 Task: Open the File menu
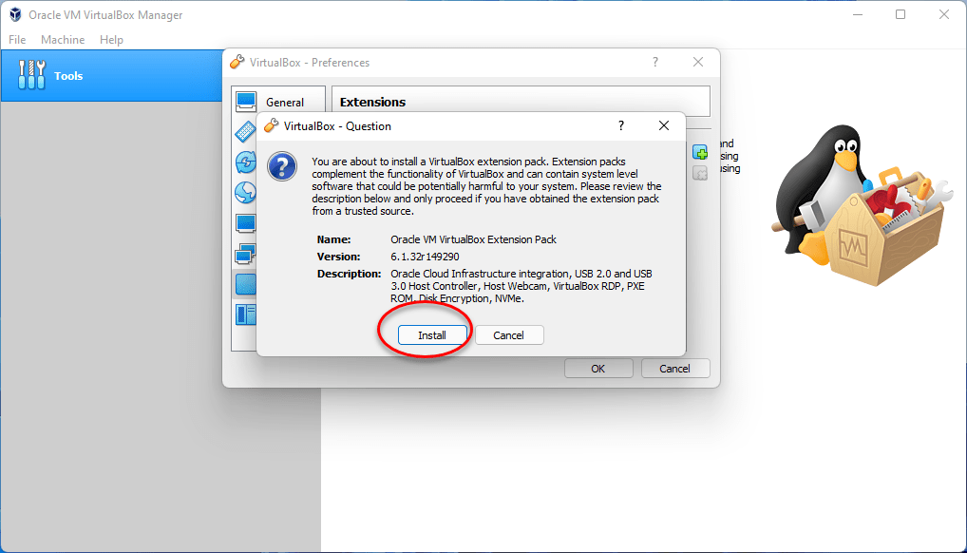click(17, 40)
